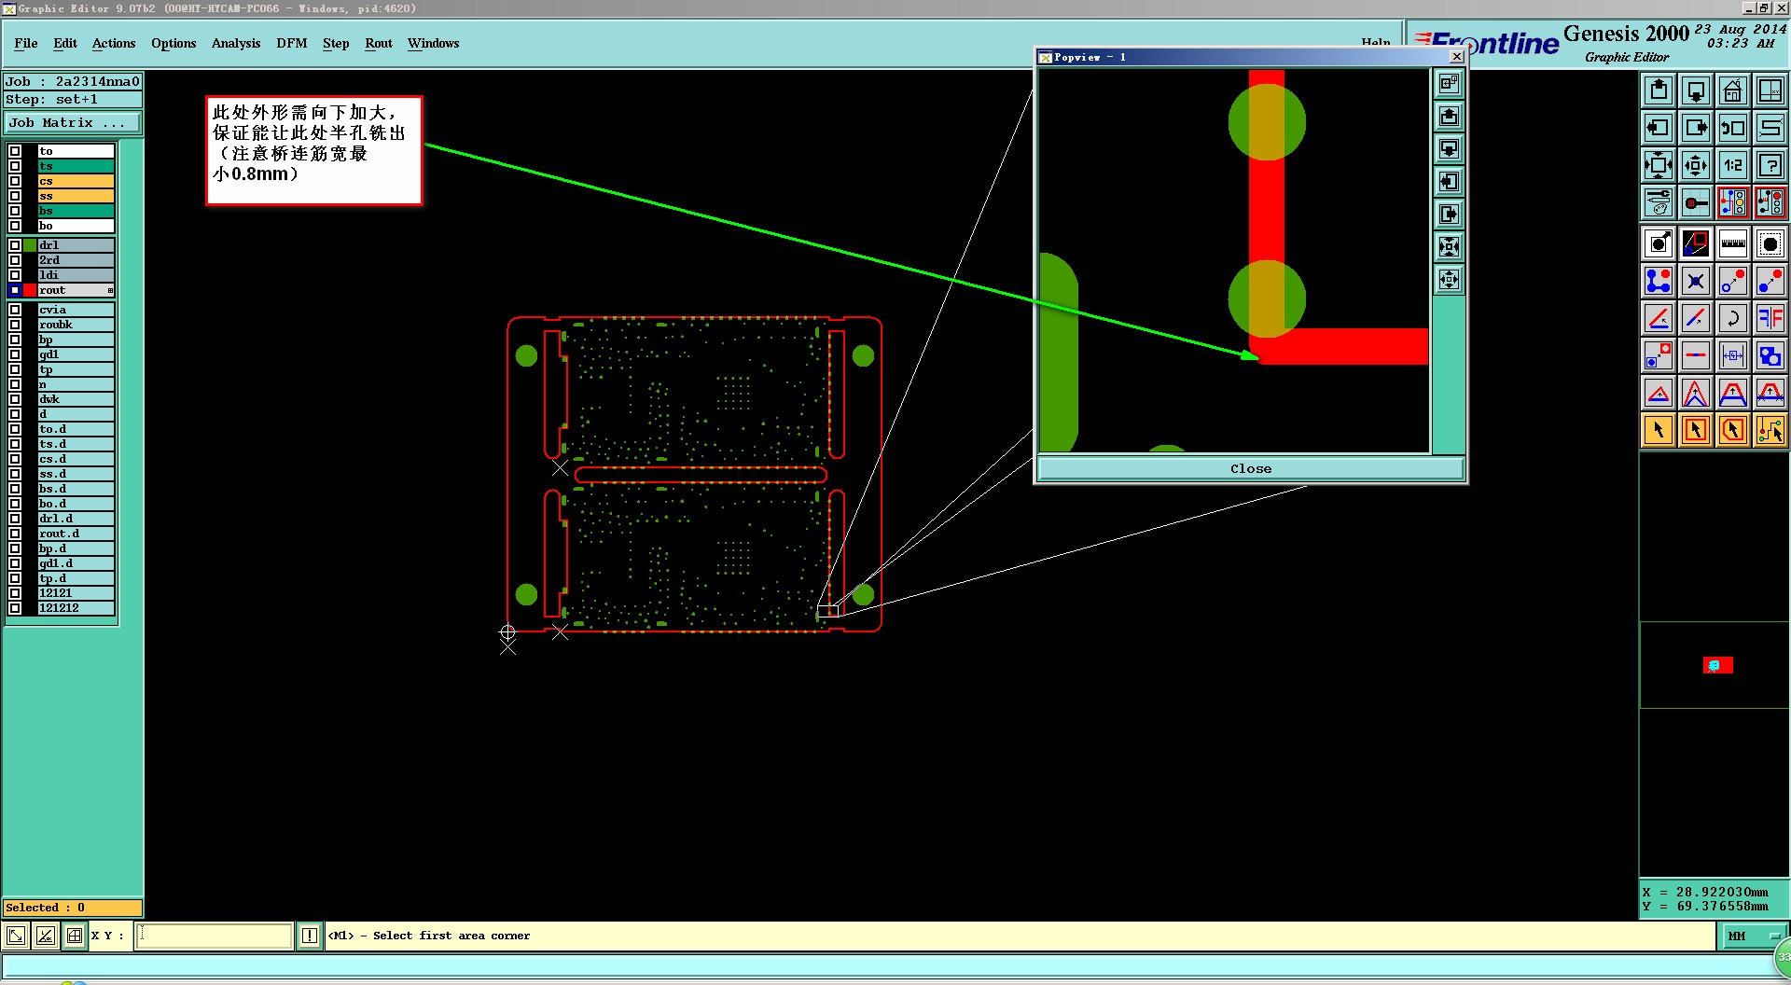Click the mirror F icon

1770,318
